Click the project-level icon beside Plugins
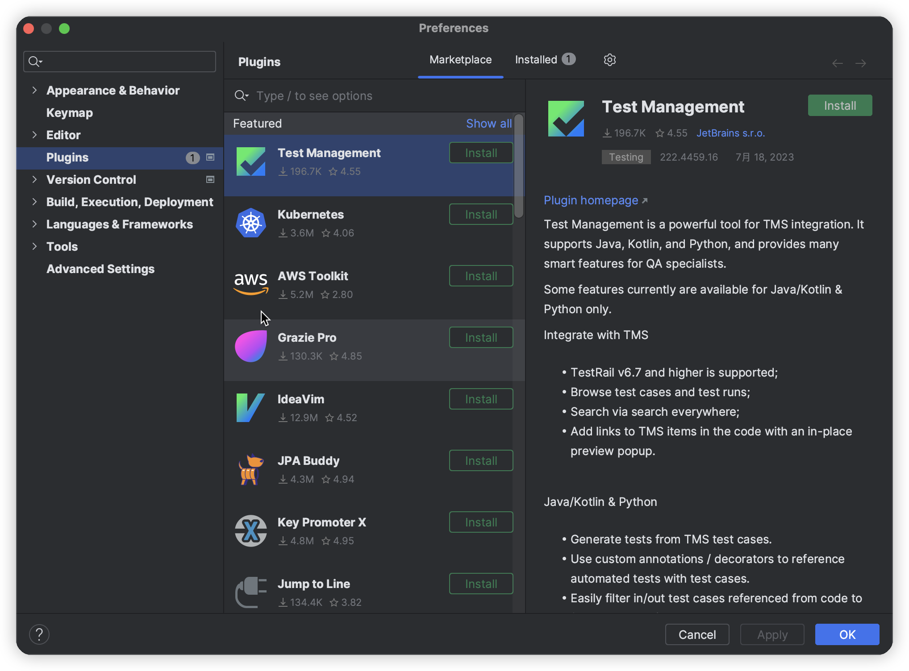Image resolution: width=909 pixels, height=671 pixels. [x=210, y=157]
